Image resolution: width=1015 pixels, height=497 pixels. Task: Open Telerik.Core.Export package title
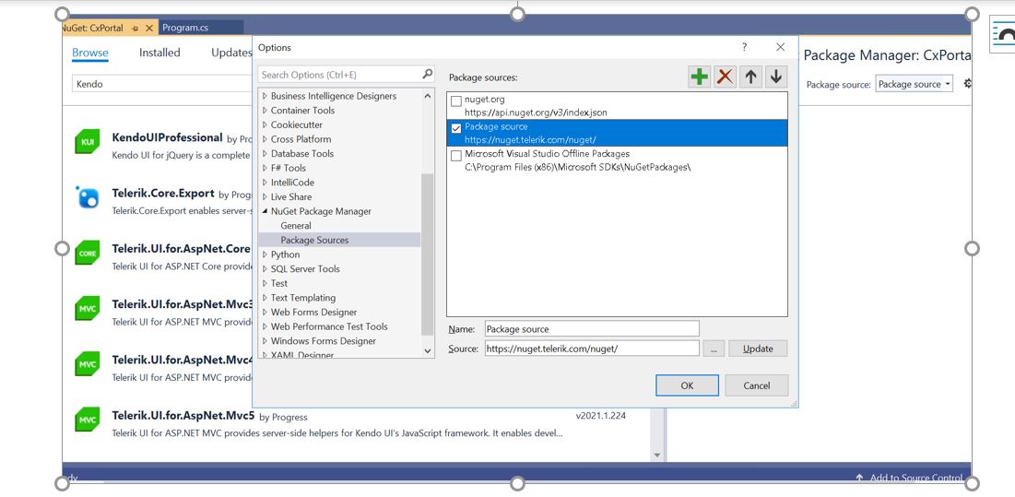point(163,193)
